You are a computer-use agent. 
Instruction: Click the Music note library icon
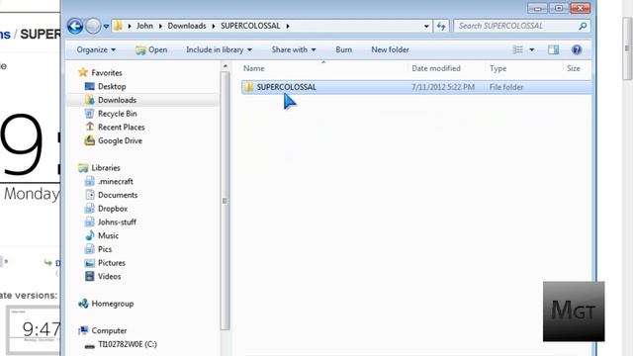coord(90,235)
